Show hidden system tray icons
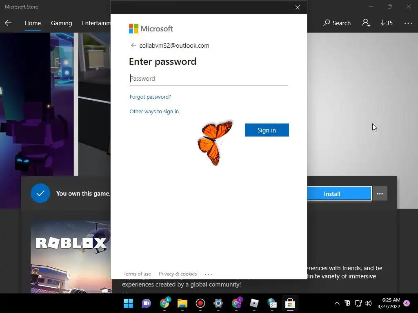 tap(337, 303)
